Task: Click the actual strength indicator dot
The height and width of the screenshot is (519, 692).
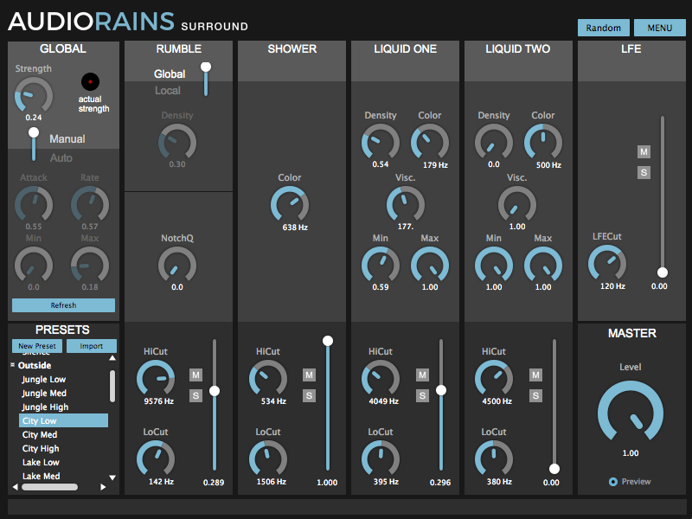Action: (x=90, y=81)
